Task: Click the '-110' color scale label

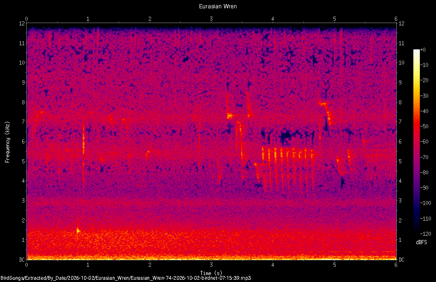Action: pyautogui.click(x=425, y=219)
